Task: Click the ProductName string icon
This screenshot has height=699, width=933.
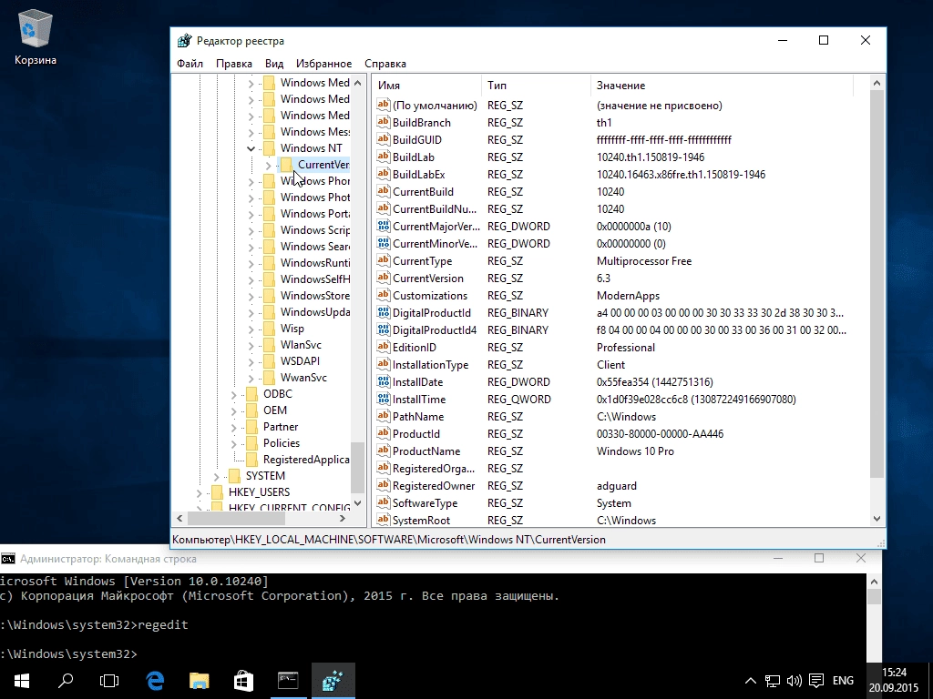Action: point(384,451)
